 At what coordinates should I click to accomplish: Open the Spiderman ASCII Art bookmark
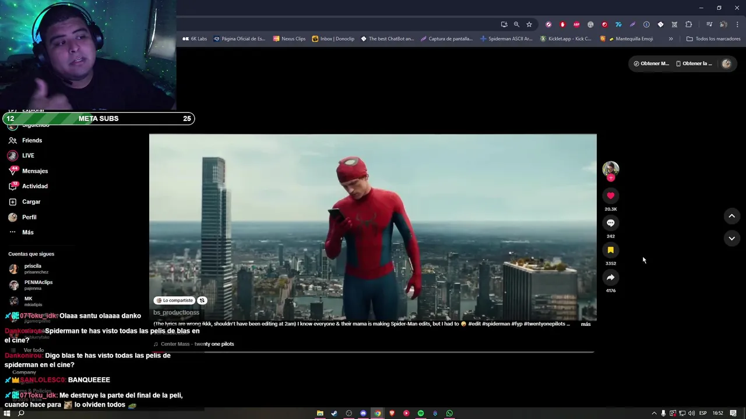tap(506, 39)
